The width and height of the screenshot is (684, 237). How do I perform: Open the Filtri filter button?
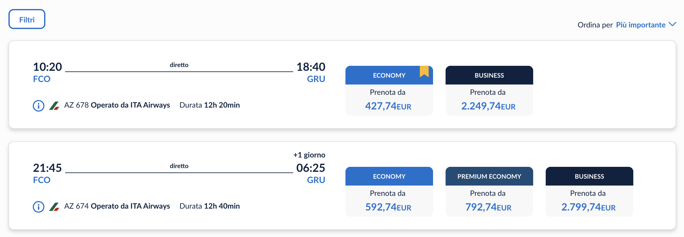coord(27,19)
